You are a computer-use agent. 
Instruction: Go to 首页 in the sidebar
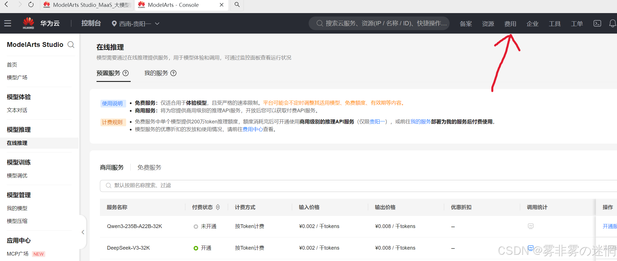[x=12, y=65]
